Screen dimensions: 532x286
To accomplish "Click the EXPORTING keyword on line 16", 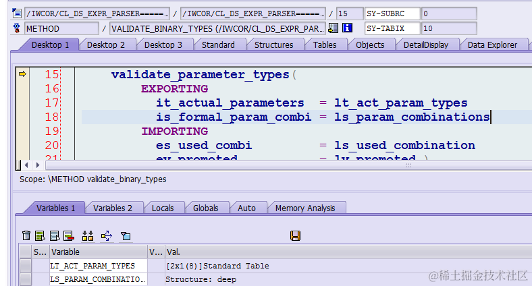I will (175, 89).
